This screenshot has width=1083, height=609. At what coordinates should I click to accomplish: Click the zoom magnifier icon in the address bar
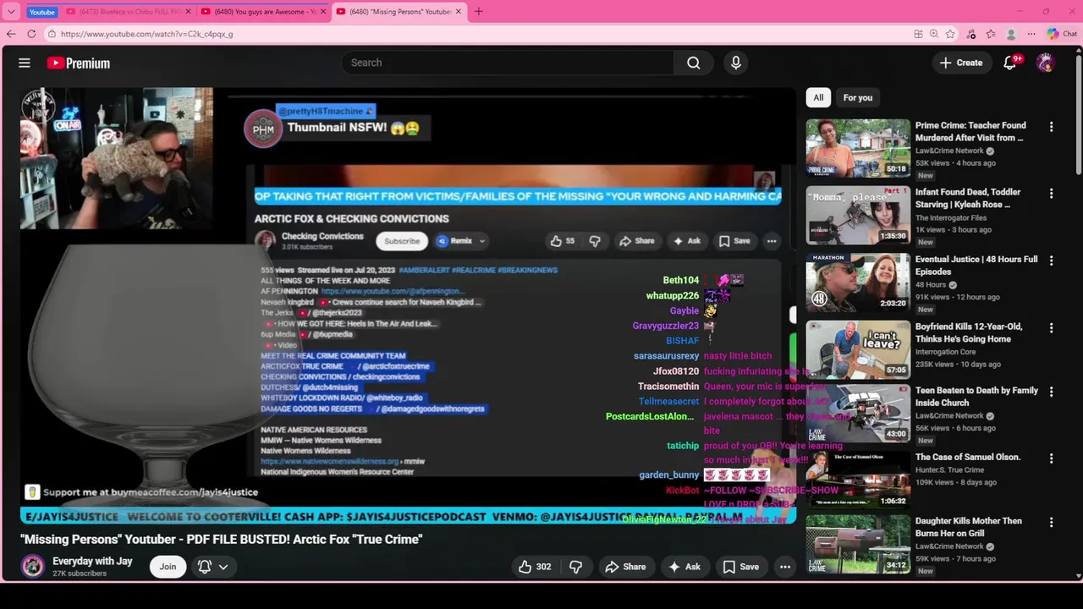click(934, 34)
